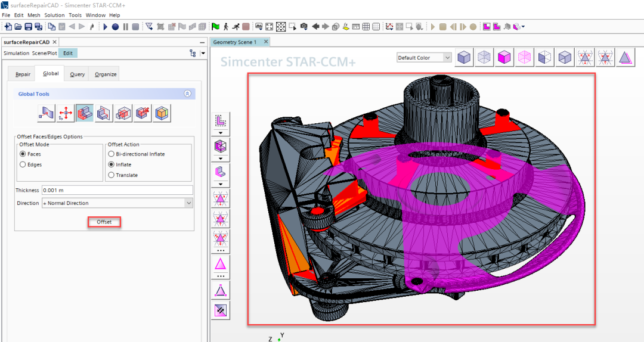Minimize the surfaceRepairCAD panel

tap(202, 42)
